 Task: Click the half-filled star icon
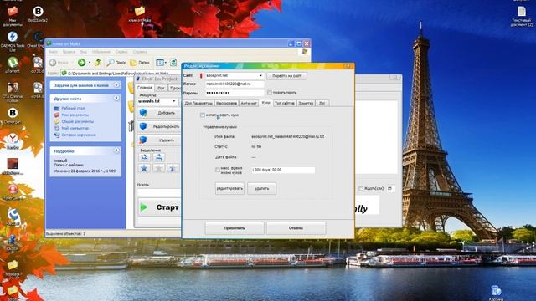point(173,168)
